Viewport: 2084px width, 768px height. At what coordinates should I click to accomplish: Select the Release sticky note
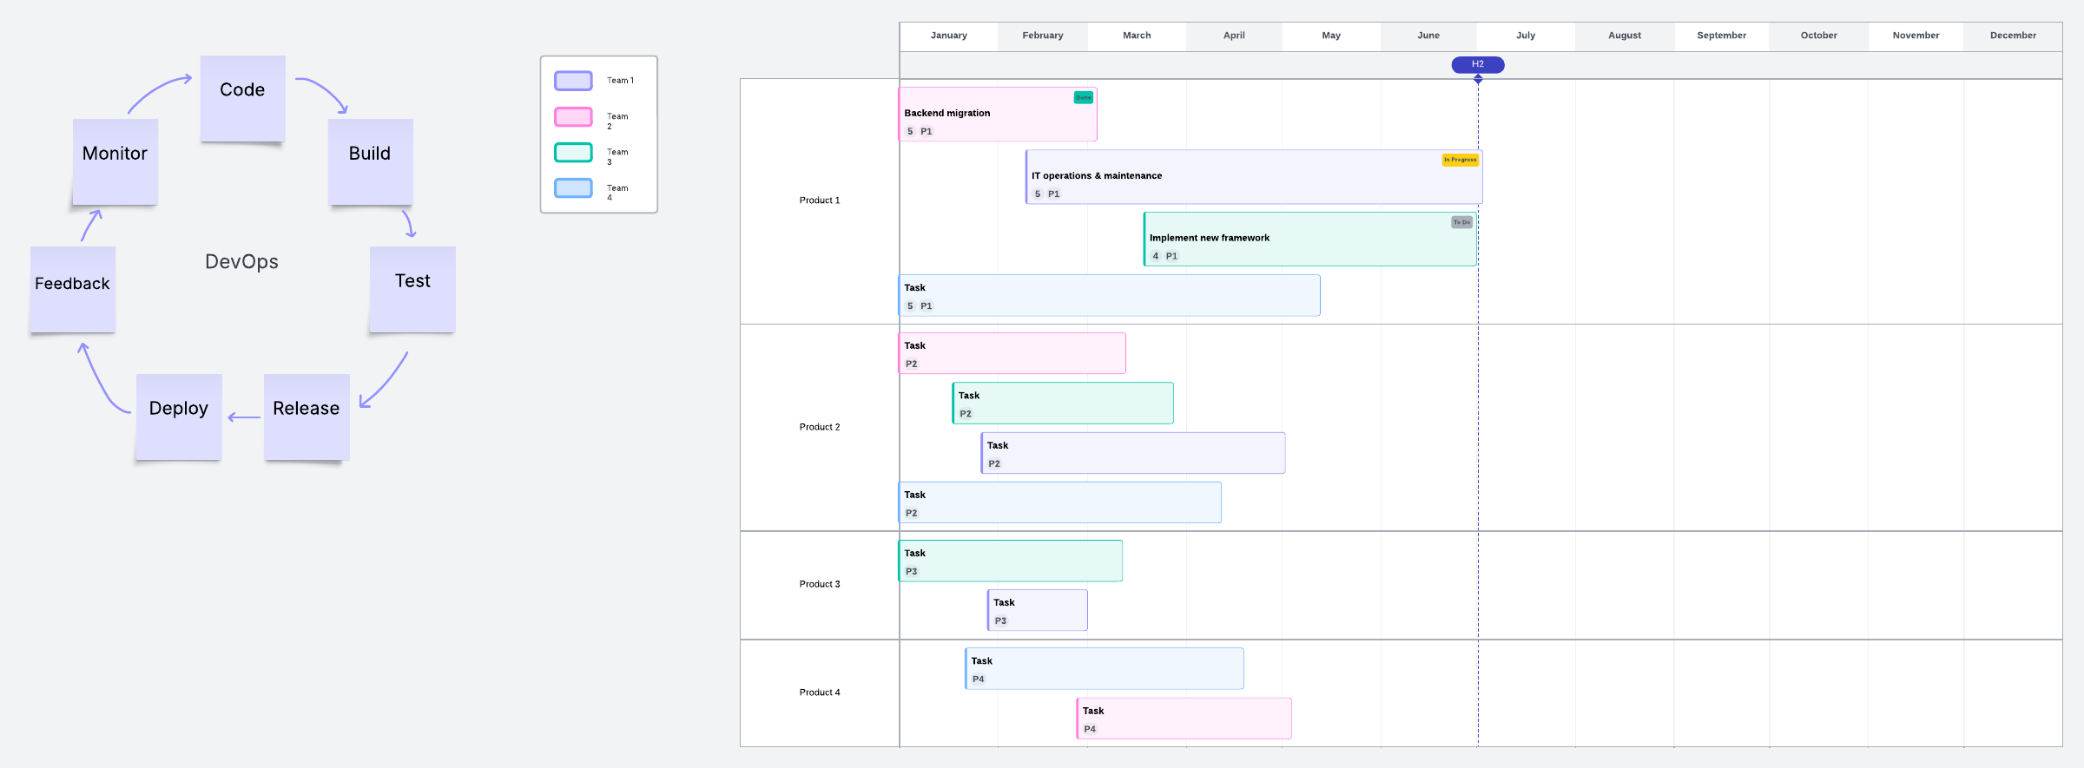click(x=307, y=417)
